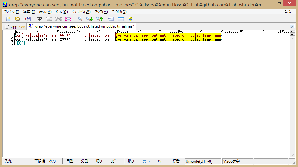Click the split window toolbar icon

(121, 19)
